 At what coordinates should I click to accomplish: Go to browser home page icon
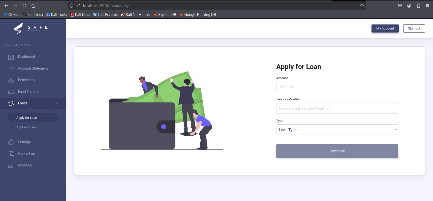(33, 6)
